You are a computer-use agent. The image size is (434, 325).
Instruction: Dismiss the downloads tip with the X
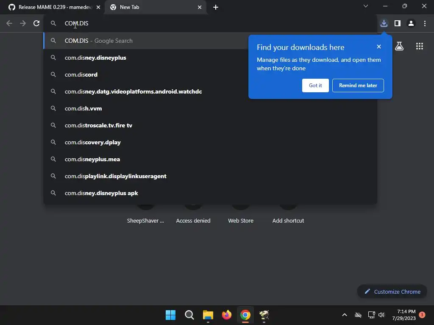(x=379, y=47)
